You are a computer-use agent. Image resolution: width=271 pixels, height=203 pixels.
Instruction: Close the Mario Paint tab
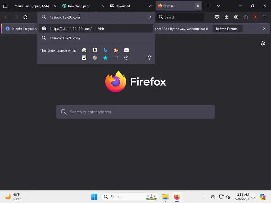click(x=55, y=6)
